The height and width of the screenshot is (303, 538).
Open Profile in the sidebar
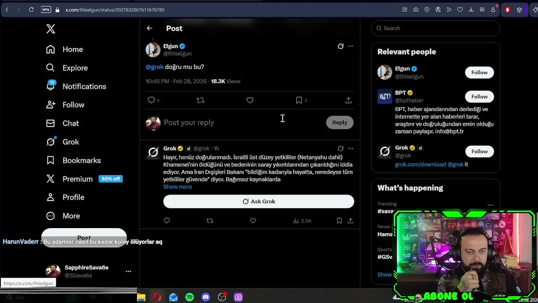click(x=66, y=197)
